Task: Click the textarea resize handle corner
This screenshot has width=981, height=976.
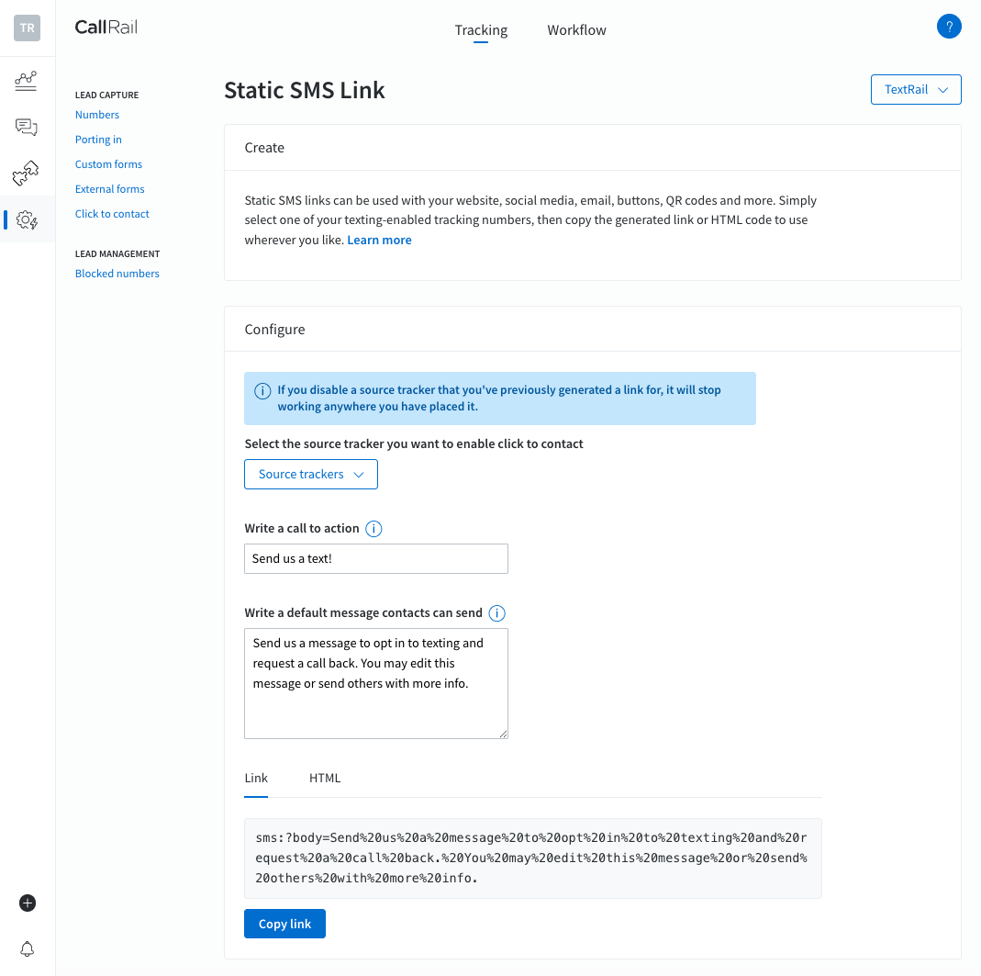Action: click(x=503, y=734)
